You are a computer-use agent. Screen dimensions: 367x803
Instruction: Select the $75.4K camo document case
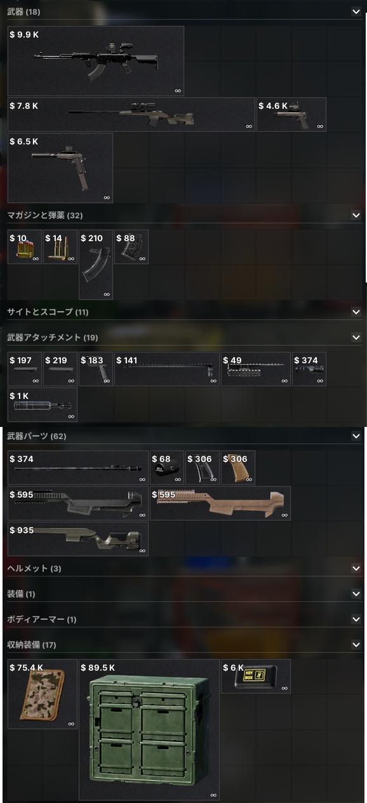43,694
